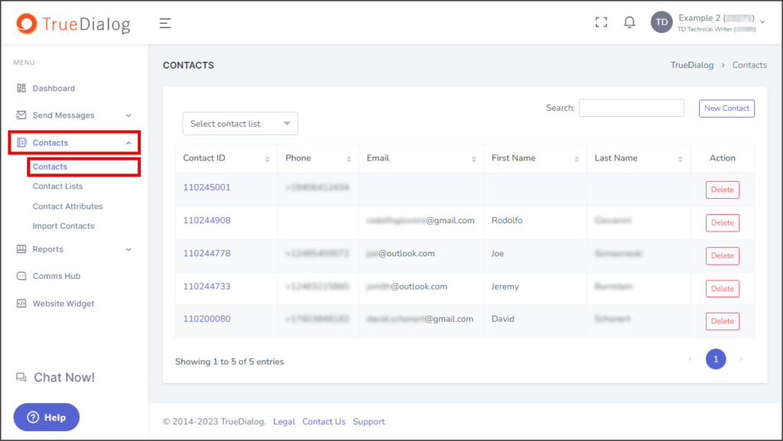
Task: Click 'Showing 1 to 5 of 5 entries'
Action: (229, 362)
